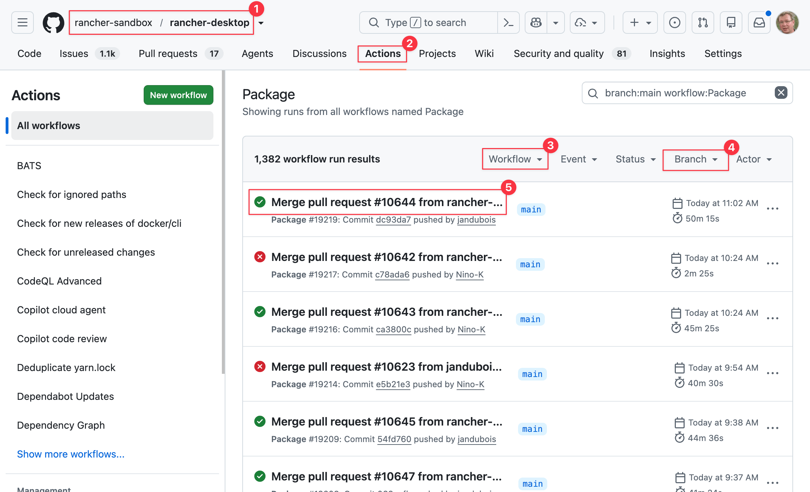Image resolution: width=810 pixels, height=492 pixels.
Task: Select Dependabot Updates workflow
Action: (112, 396)
